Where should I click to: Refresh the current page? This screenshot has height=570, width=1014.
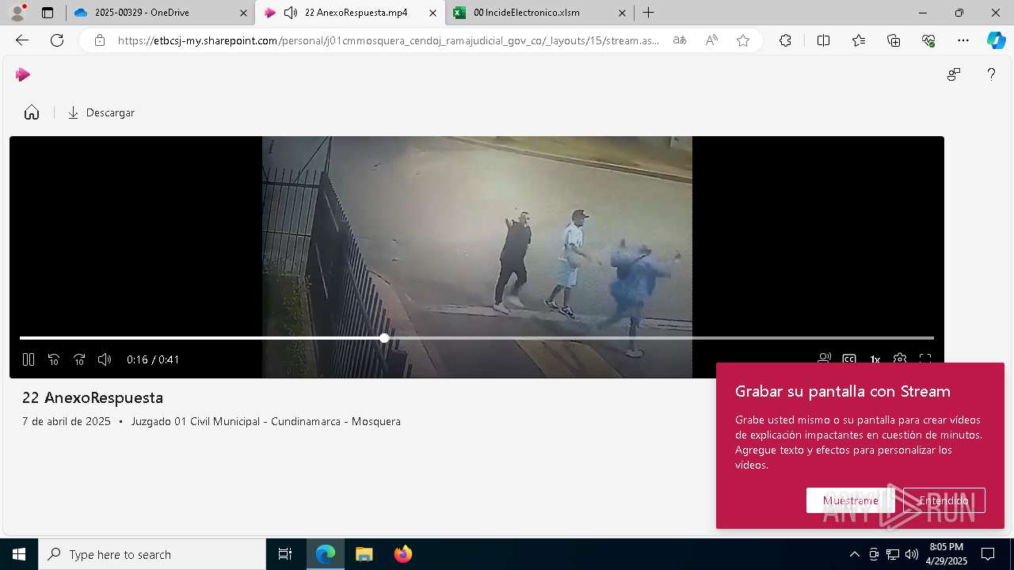click(x=57, y=40)
